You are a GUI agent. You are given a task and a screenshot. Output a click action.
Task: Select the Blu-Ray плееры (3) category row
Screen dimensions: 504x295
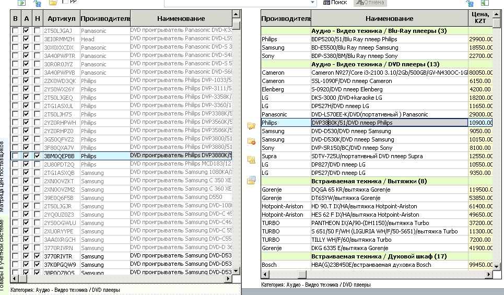click(x=377, y=31)
